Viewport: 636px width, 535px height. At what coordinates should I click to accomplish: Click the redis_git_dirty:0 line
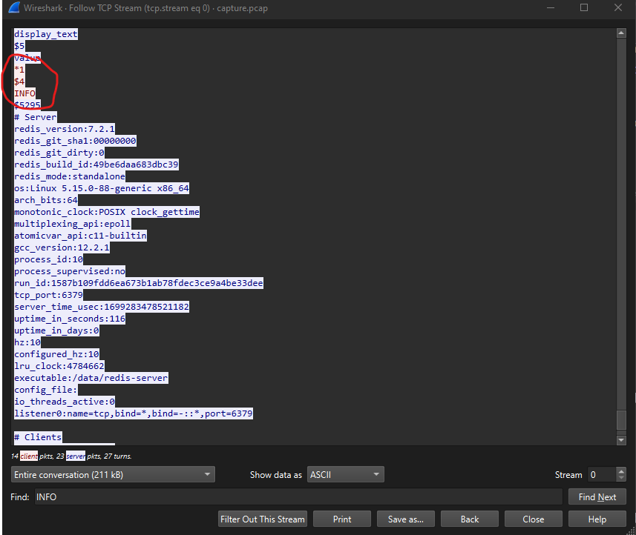(59, 153)
